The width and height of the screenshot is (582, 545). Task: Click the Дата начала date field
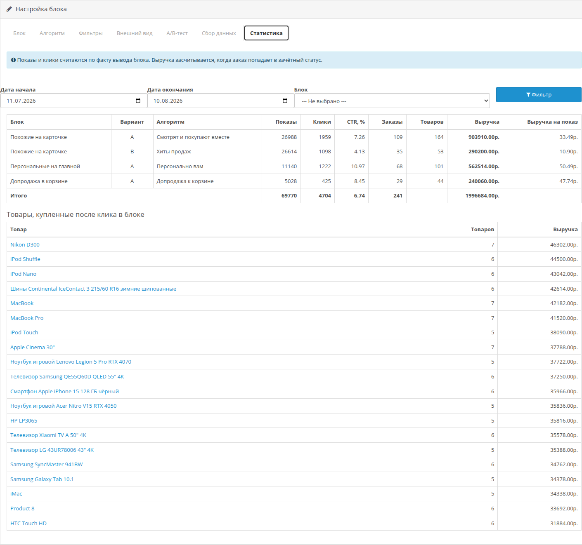(x=73, y=101)
